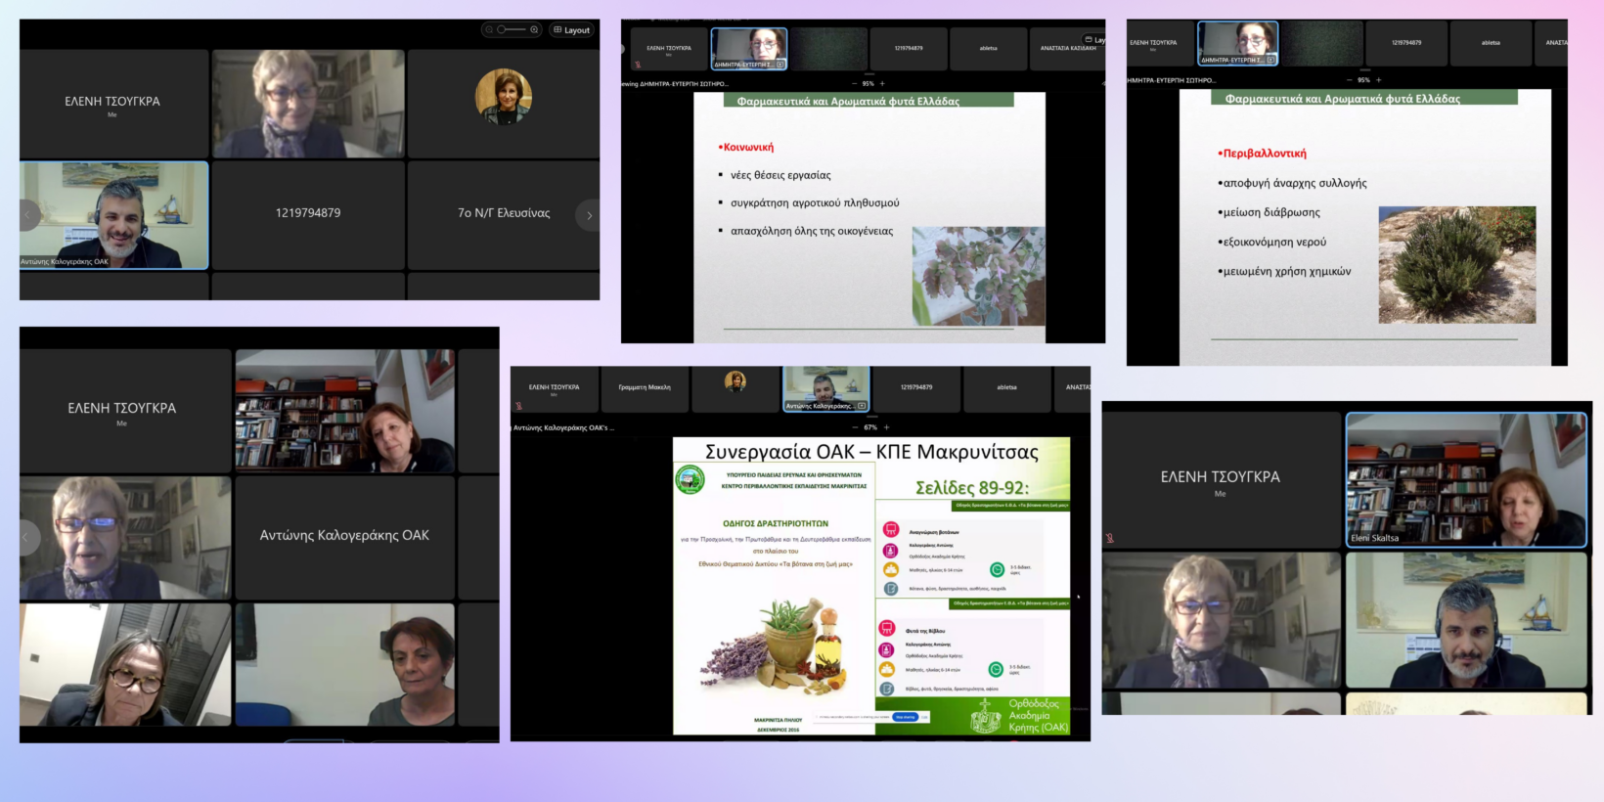1604x802 pixels.
Task: Click zoom-in magnifier icon beside Layout button
Action: point(534,30)
